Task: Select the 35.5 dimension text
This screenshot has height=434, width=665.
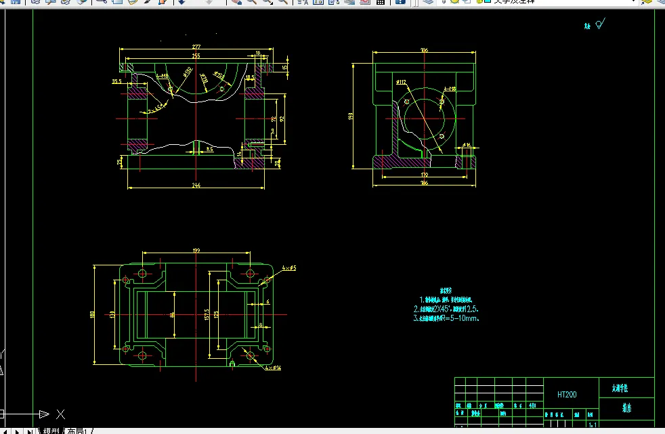Action: [116, 81]
